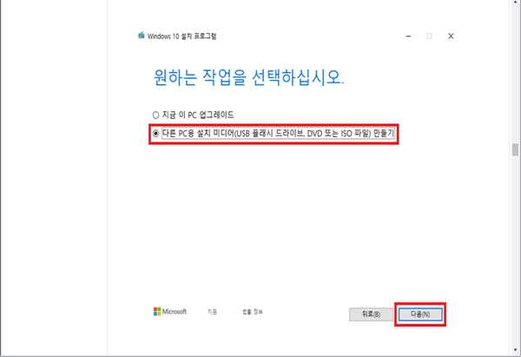
Task: Close the Windows 10 설치 프로그램 window
Action: 451,36
